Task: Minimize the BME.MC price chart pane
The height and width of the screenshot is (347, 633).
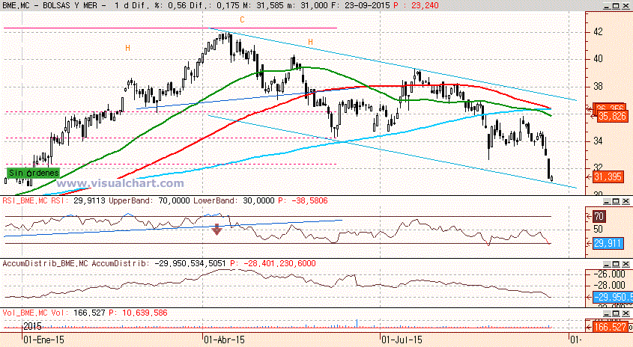Action: tap(607, 6)
